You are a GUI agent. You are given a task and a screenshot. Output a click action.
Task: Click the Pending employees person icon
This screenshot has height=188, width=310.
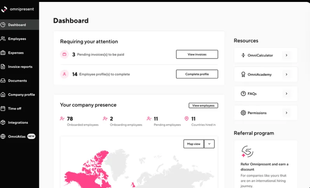(149, 119)
